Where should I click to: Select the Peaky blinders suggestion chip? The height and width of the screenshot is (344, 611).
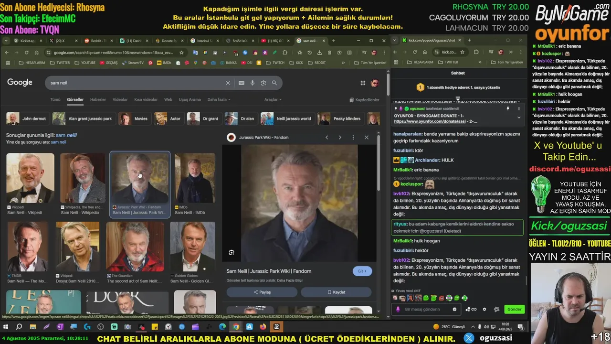point(339,118)
